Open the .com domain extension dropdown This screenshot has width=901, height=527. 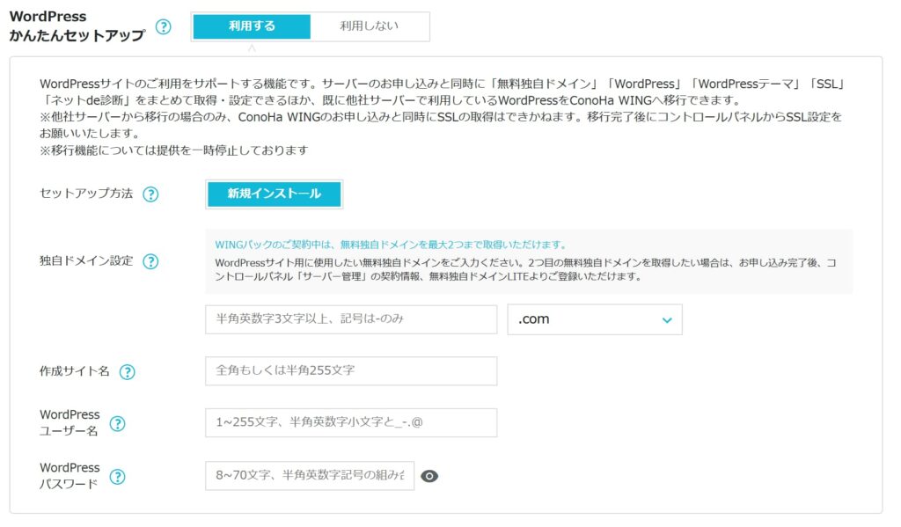pyautogui.click(x=595, y=319)
